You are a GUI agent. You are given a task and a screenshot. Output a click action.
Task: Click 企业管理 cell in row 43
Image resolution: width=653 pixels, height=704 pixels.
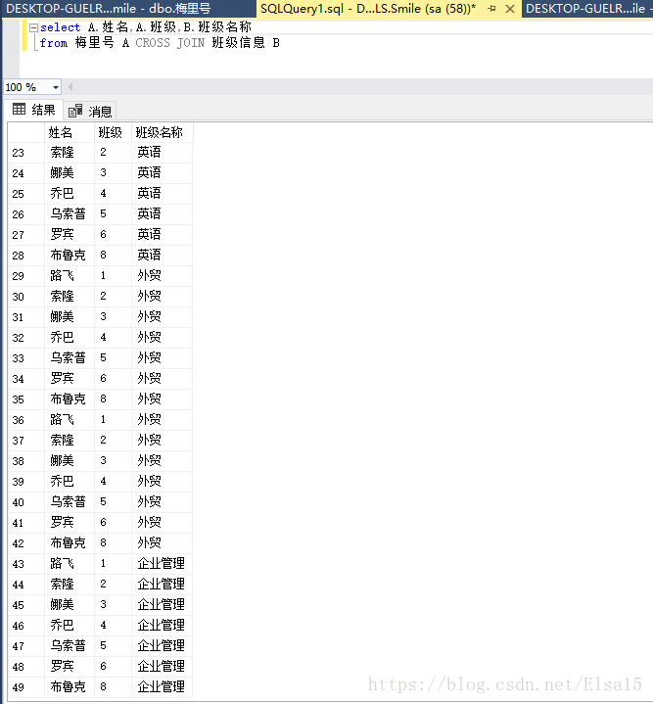click(162, 564)
